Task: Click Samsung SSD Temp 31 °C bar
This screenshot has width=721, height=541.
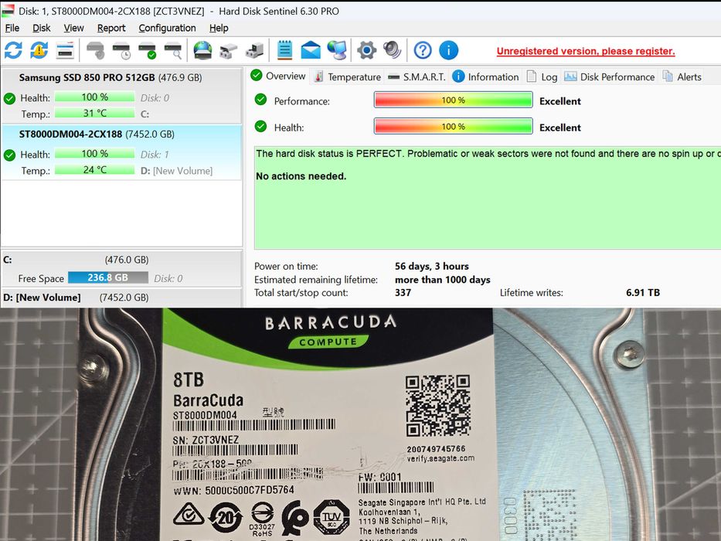Action: (x=95, y=113)
